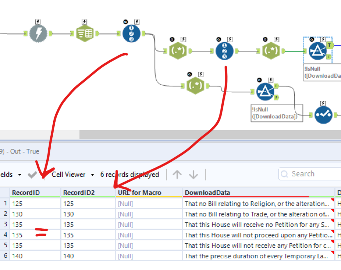Click the T output anchor of the selected Filter
Viewport: 341px width, 270px height.
(x=330, y=45)
